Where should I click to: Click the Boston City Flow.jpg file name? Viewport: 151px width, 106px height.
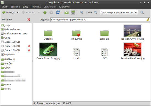(x=133, y=39)
